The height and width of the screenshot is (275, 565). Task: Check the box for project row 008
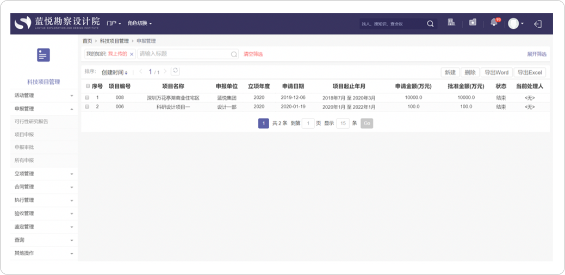coord(87,98)
